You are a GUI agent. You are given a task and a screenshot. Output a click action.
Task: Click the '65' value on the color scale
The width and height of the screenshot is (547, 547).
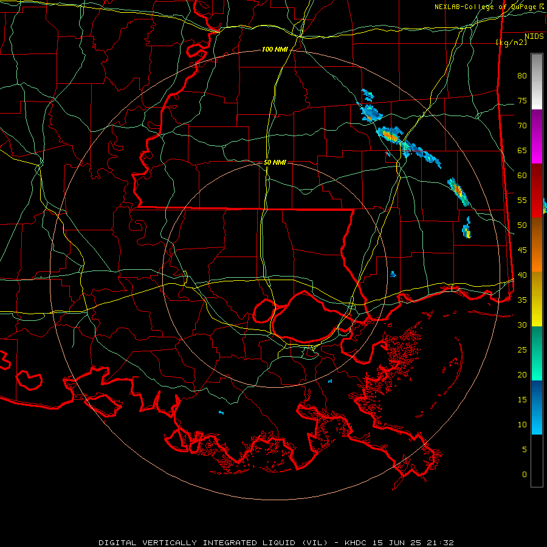click(x=522, y=151)
